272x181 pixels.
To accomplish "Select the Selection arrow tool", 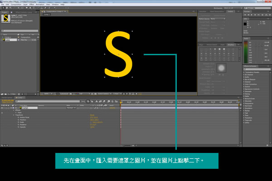I will point(3,8).
